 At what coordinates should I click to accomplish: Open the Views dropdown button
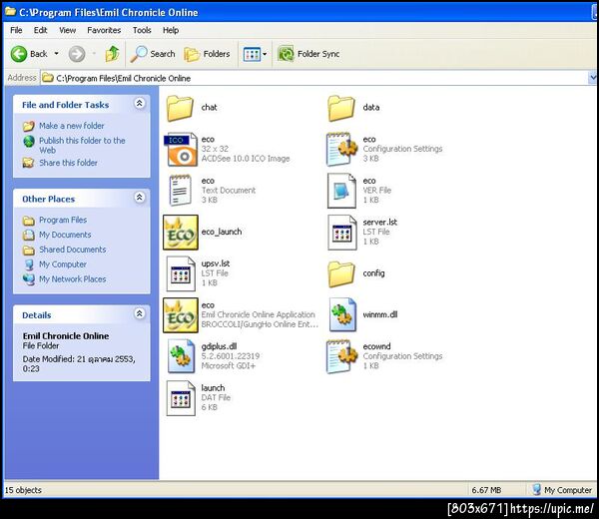(255, 54)
